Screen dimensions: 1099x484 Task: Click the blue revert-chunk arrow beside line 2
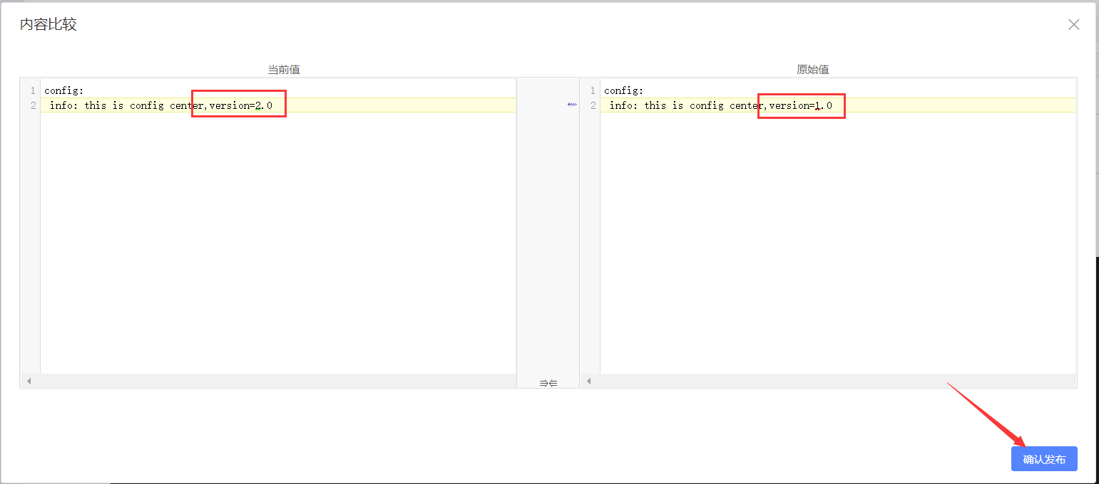tap(572, 105)
